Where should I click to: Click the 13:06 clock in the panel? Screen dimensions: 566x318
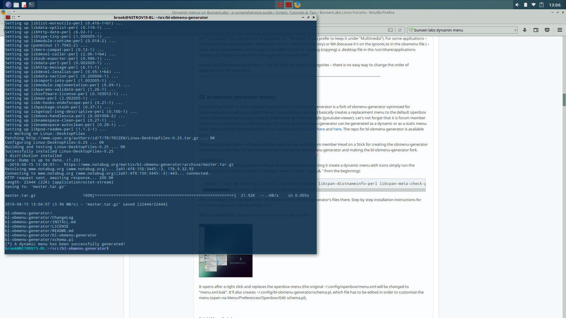click(555, 5)
